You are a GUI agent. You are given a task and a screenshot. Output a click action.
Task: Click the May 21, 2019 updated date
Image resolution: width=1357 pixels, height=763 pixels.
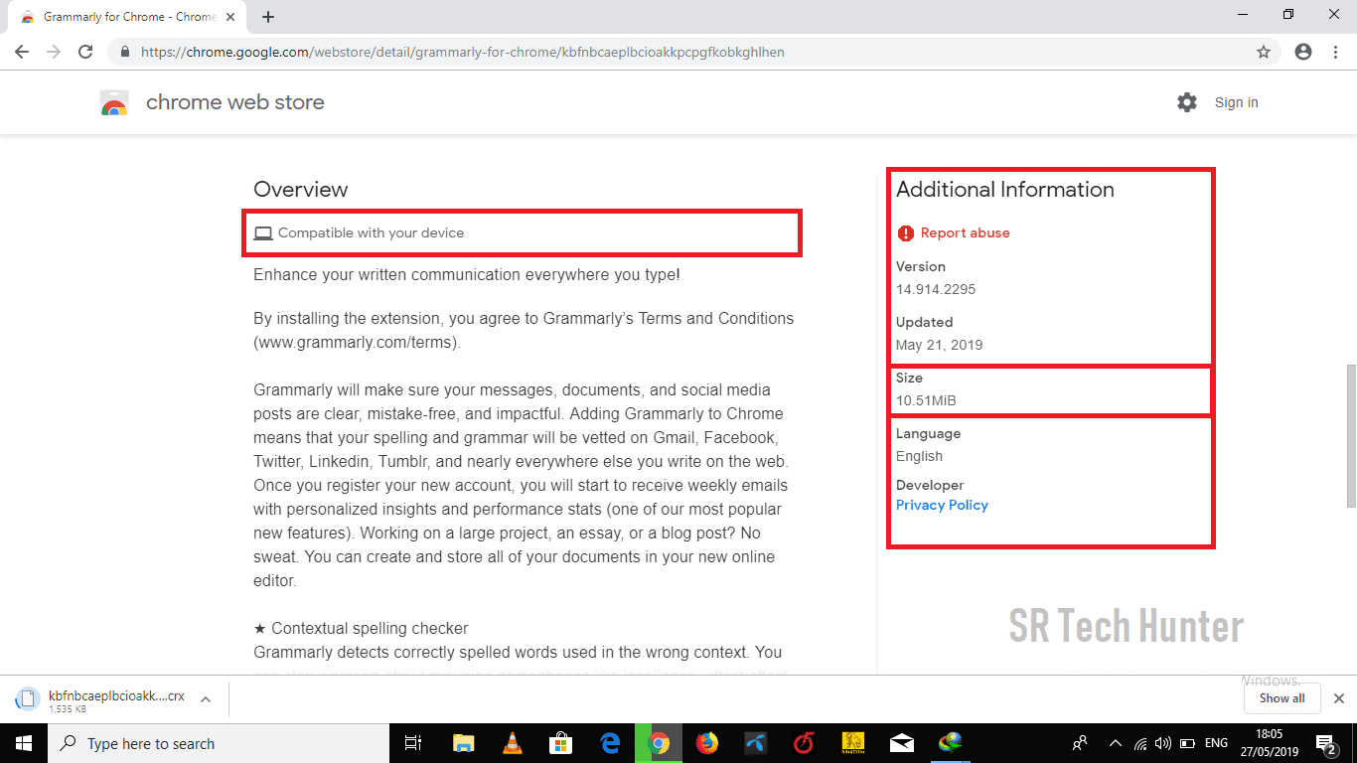(x=939, y=345)
